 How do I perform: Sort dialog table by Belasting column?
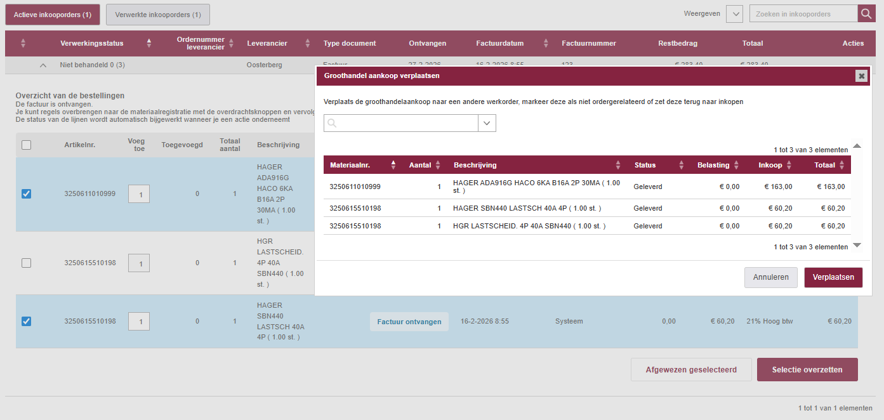[x=736, y=165]
